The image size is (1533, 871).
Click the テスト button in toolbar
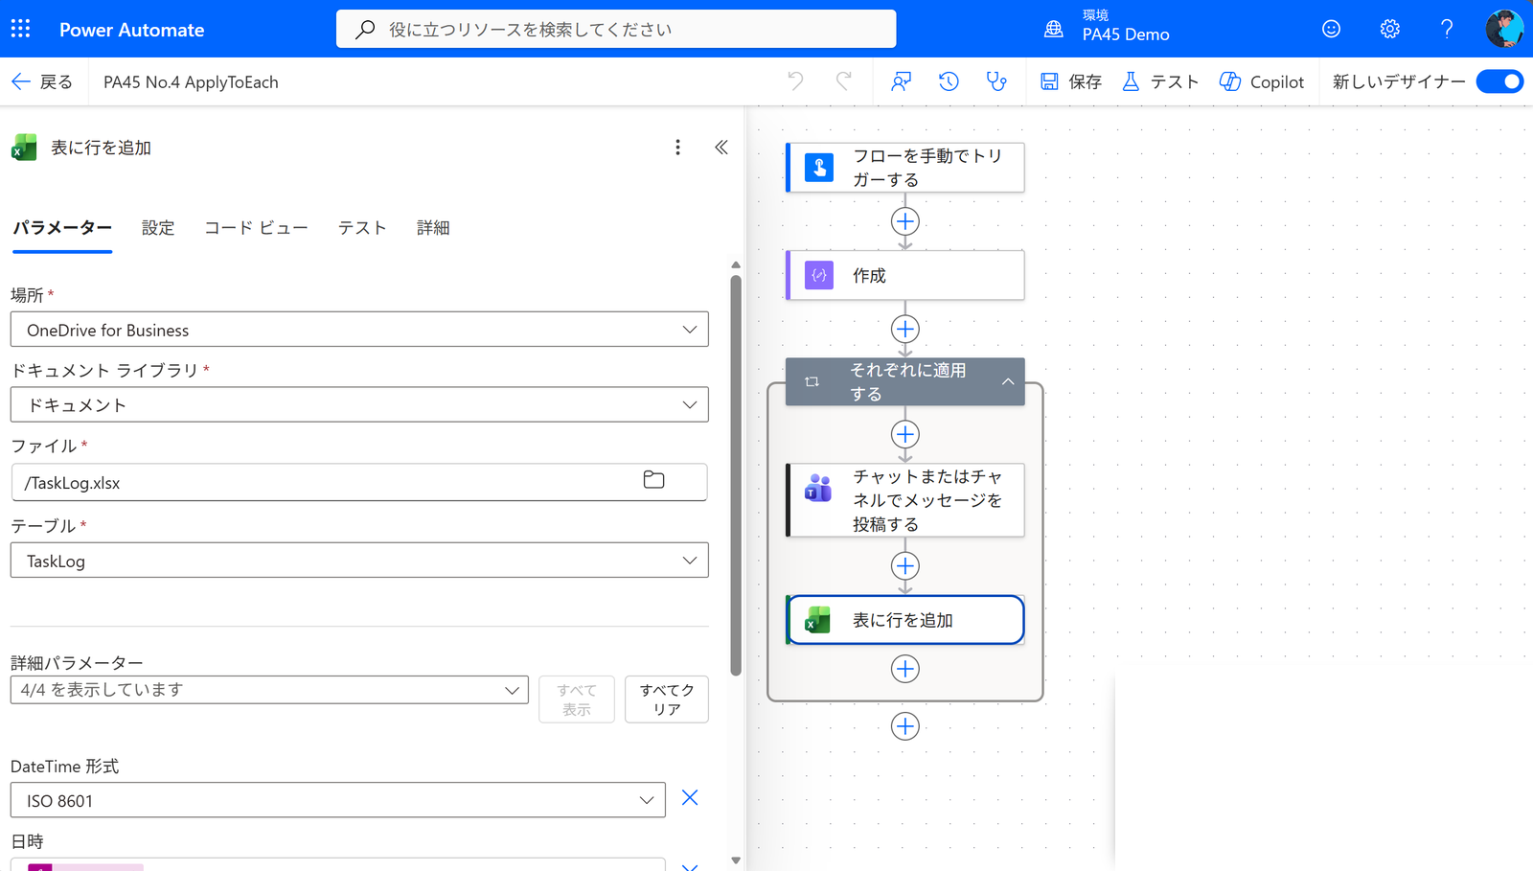click(x=1160, y=81)
